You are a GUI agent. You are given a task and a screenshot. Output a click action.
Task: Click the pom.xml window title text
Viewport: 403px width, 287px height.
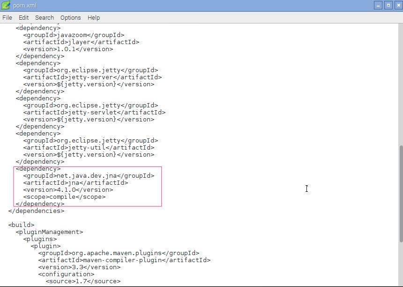(25, 6)
